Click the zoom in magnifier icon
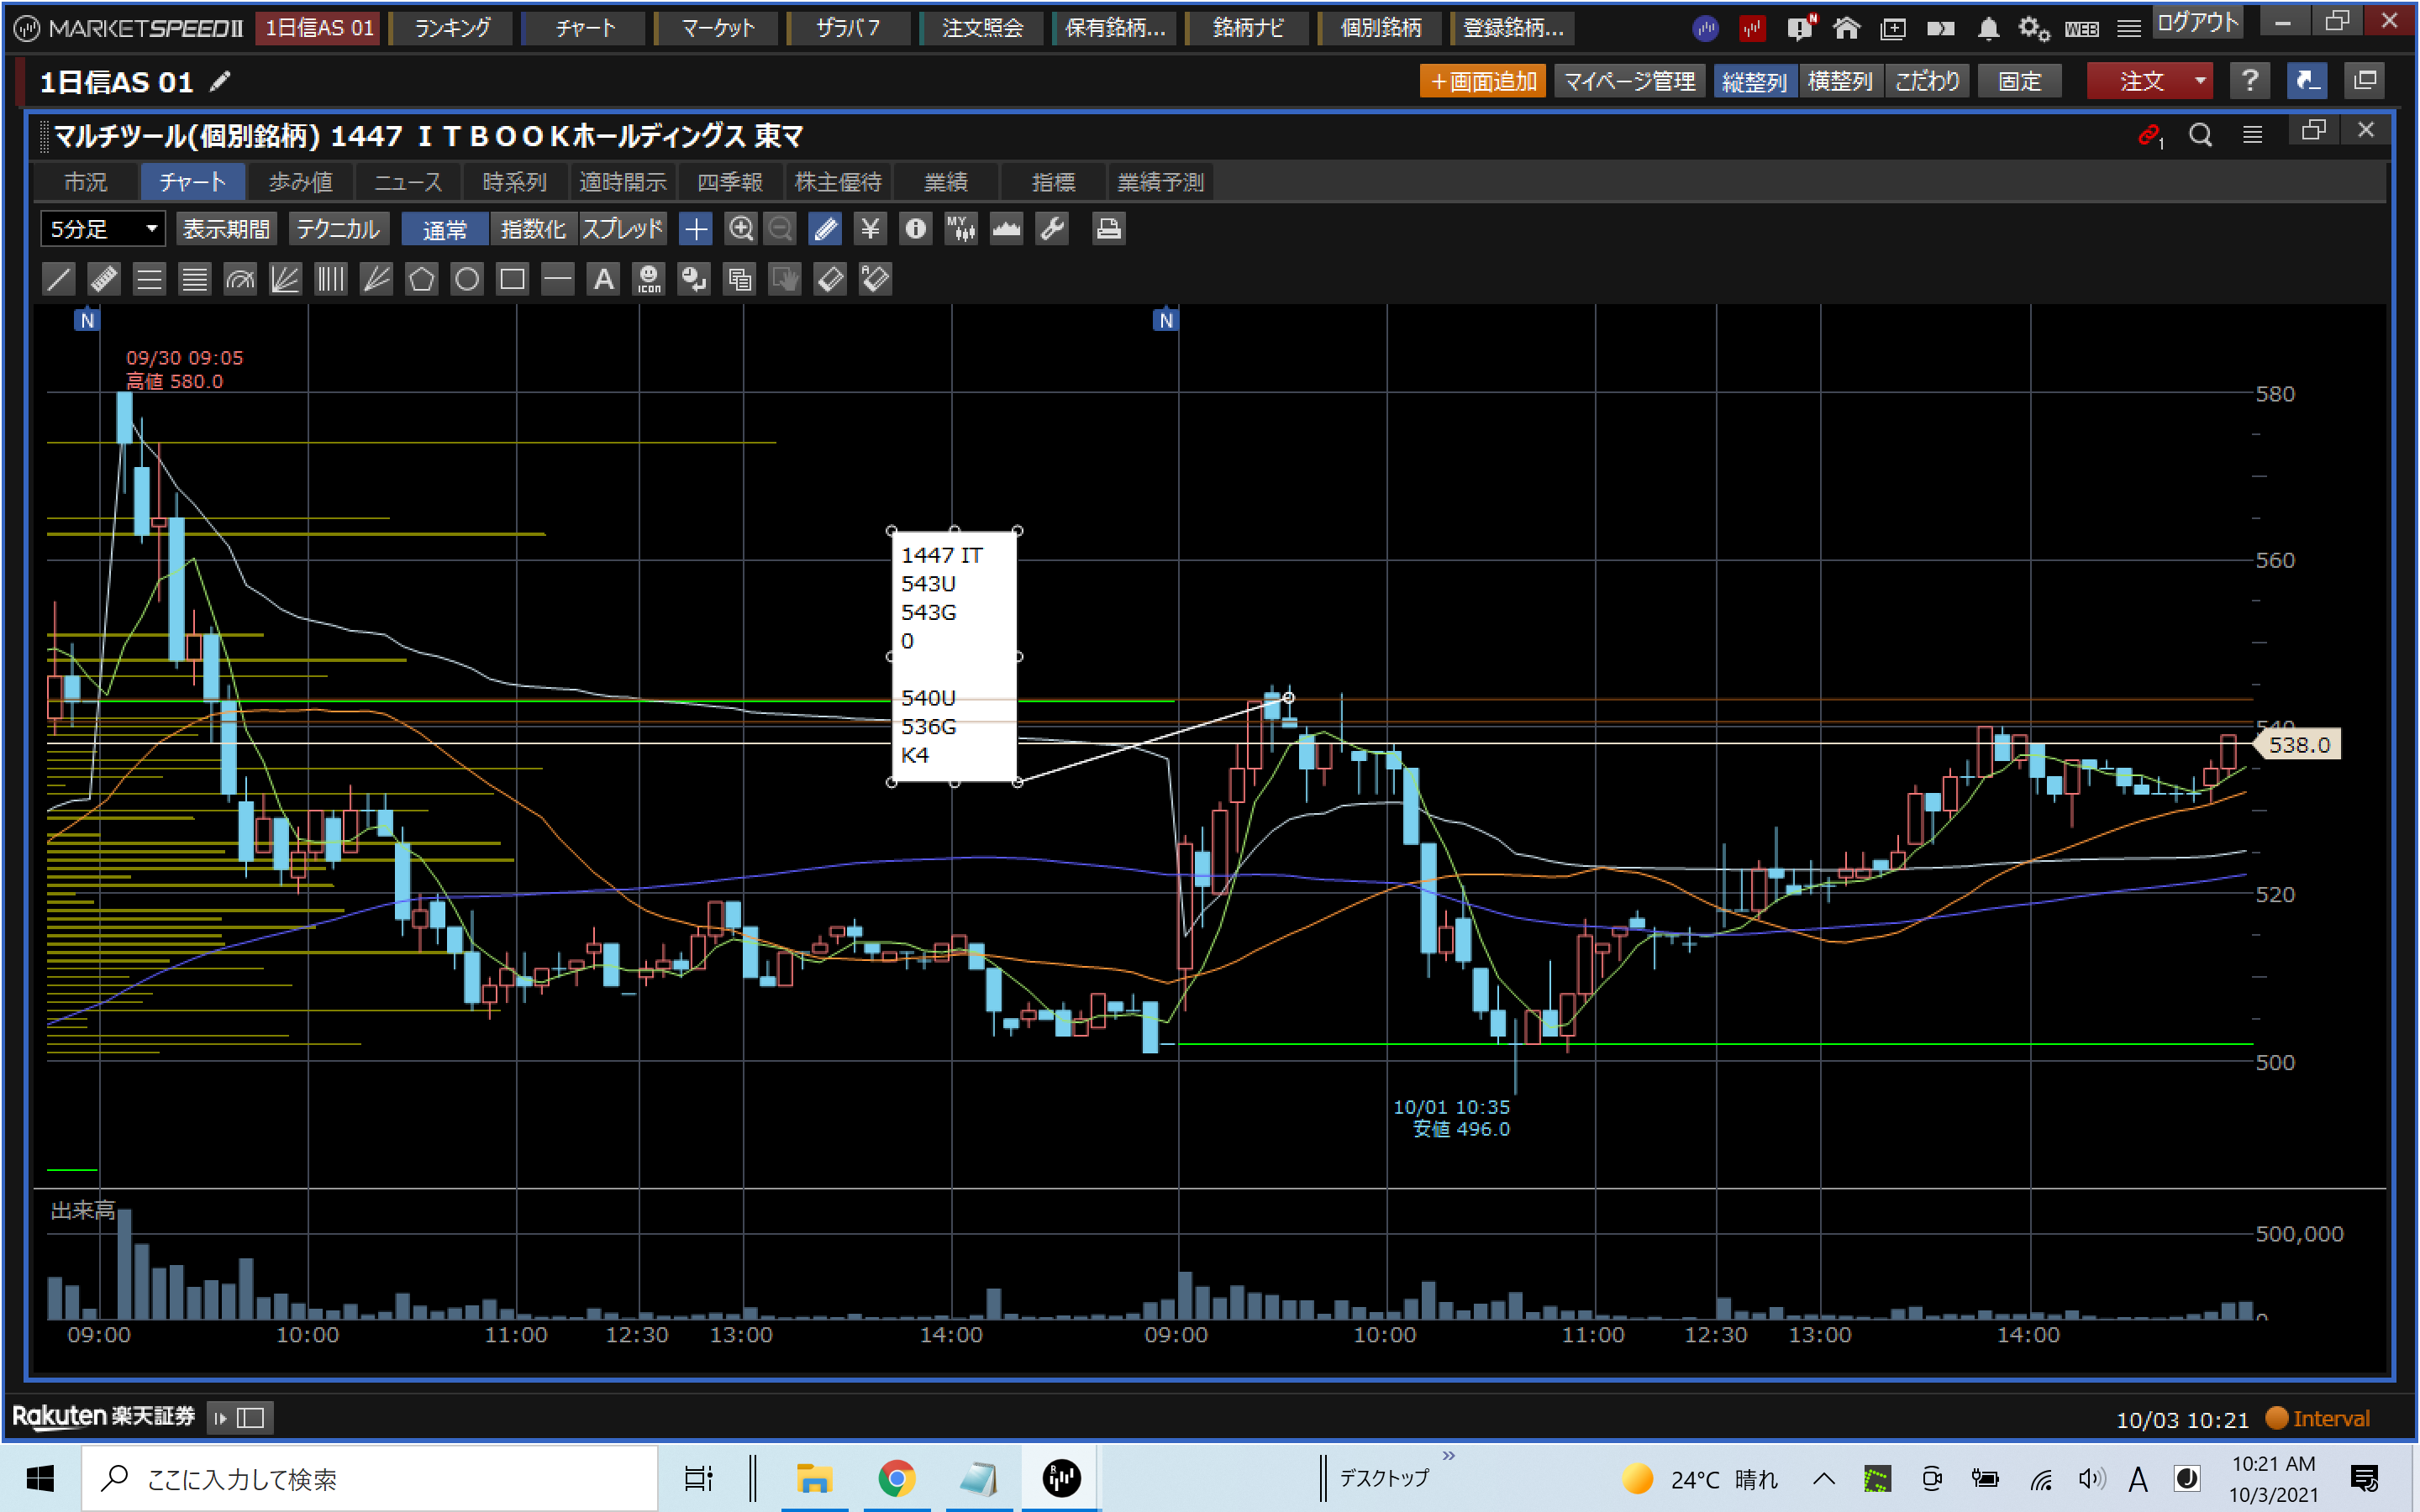2420x1512 pixels. pyautogui.click(x=740, y=229)
